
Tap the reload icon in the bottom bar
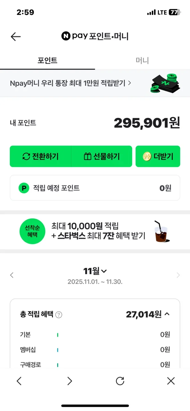pos(120,381)
